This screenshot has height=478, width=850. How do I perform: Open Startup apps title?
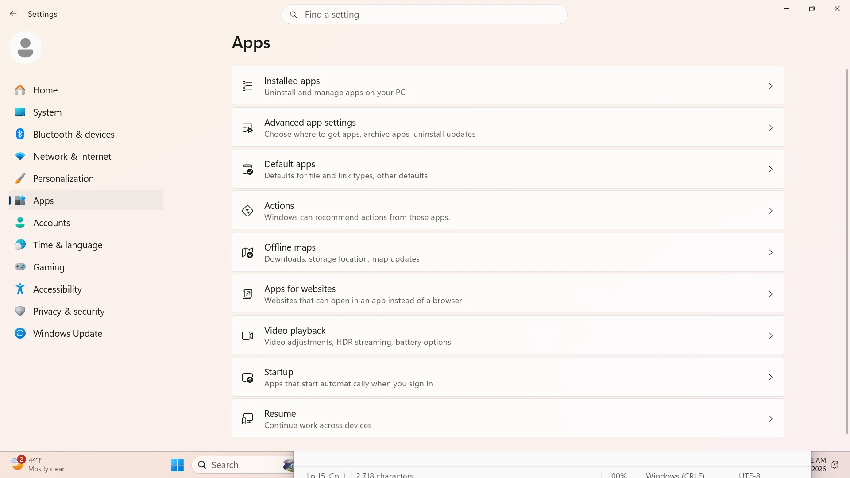click(278, 372)
